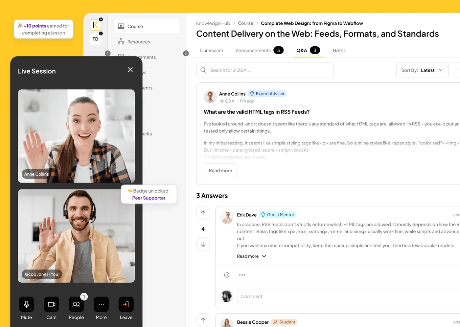Select the Q&A tab
Viewport: 460px width, 327px height.
coord(308,50)
